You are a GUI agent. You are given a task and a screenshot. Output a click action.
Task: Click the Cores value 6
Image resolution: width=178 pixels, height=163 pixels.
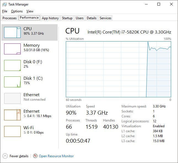154,116
